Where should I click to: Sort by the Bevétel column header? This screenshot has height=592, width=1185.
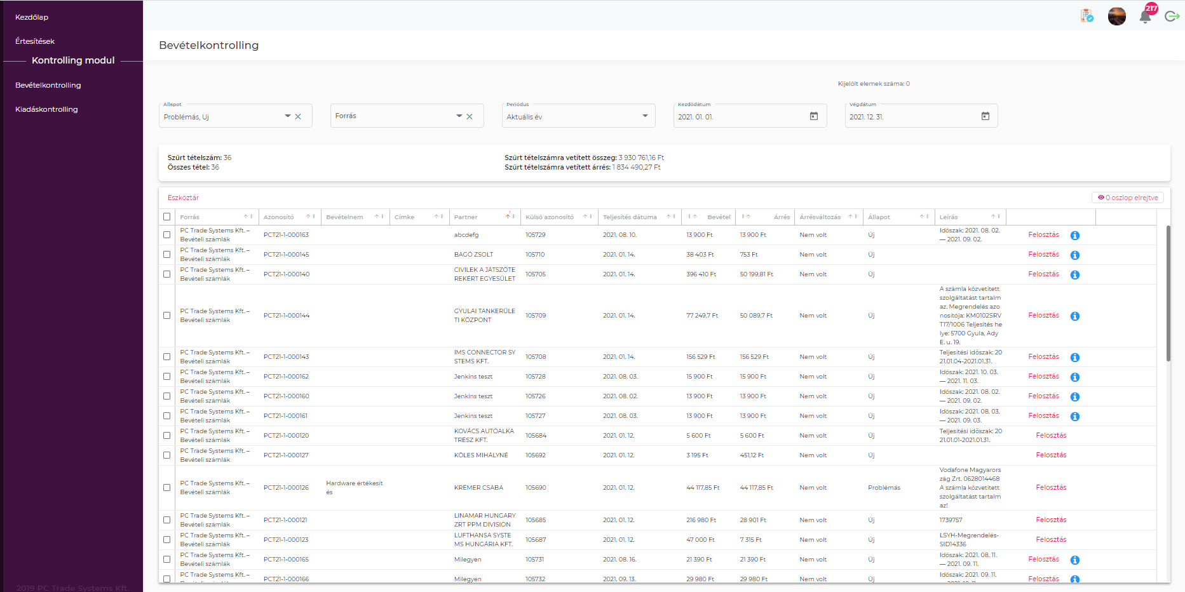pyautogui.click(x=719, y=217)
